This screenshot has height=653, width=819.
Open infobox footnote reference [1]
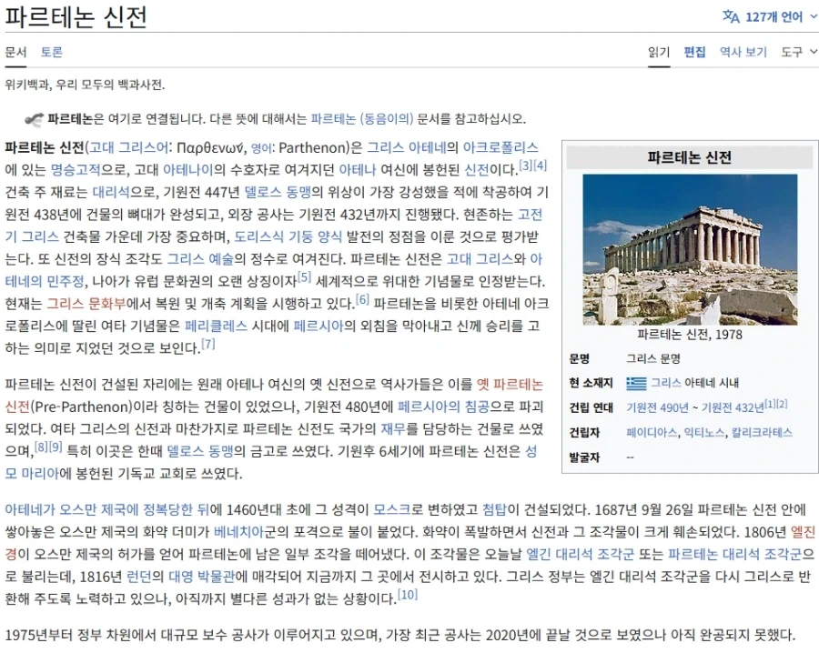[x=770, y=404]
